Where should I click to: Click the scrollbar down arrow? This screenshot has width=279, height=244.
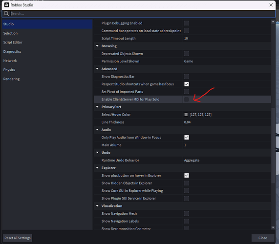tap(273, 227)
